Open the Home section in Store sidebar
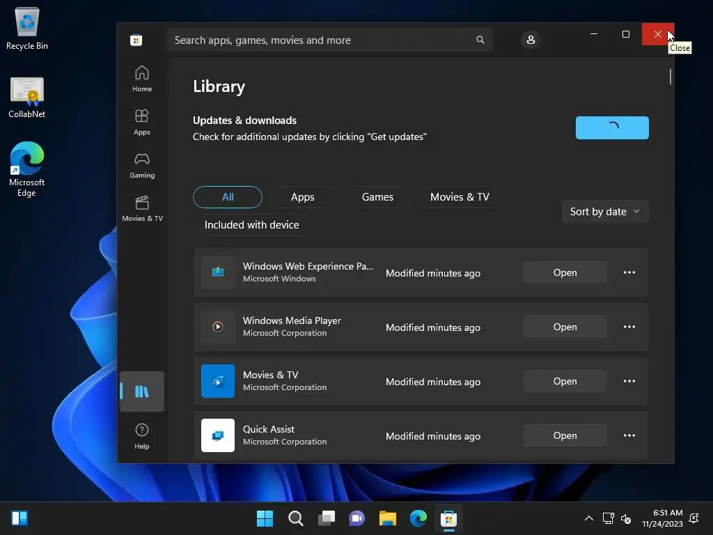Screen dimensions: 713x535 142,79
